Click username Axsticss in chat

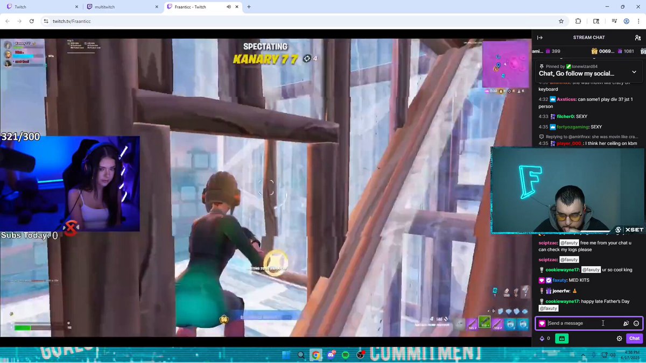tap(566, 99)
